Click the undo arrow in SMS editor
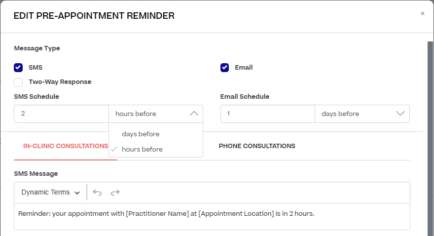The width and height of the screenshot is (434, 236). click(97, 193)
